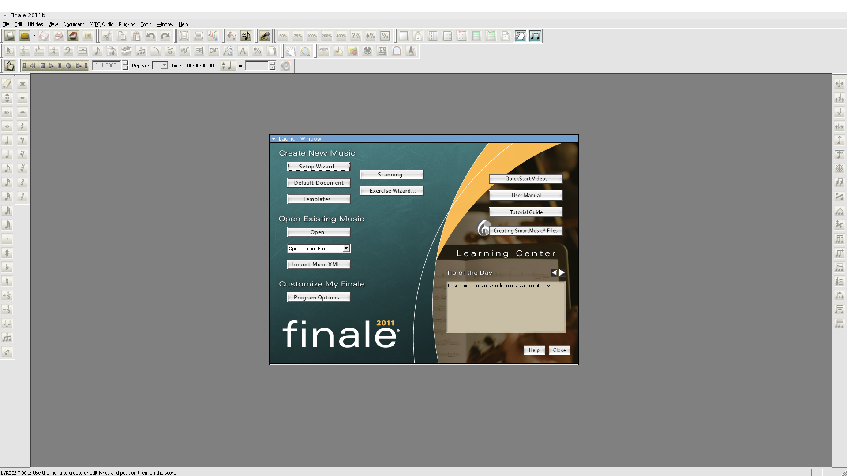The height and width of the screenshot is (476, 847).
Task: Select the Hand Grabber tool icon
Action: (291, 51)
